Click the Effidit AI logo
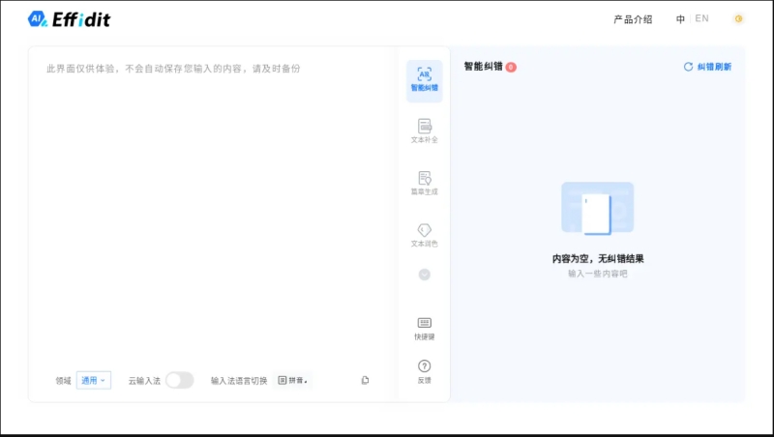774x437 pixels. [69, 19]
